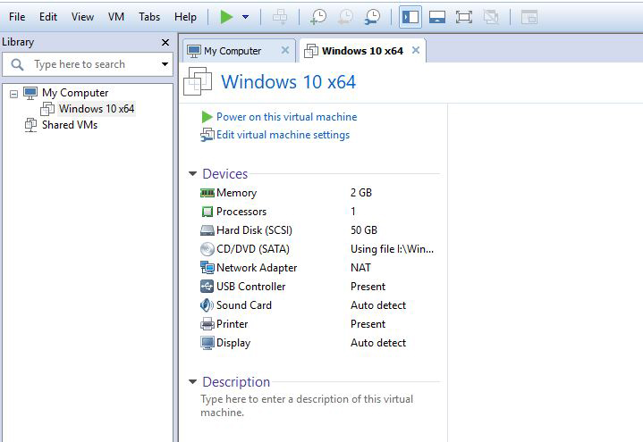
Task: Click the Sound Card speaker icon
Action: click(x=207, y=305)
